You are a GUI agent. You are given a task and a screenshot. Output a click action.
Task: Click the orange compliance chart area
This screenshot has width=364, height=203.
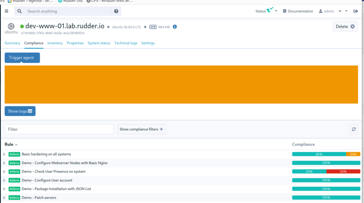pyautogui.click(x=181, y=84)
